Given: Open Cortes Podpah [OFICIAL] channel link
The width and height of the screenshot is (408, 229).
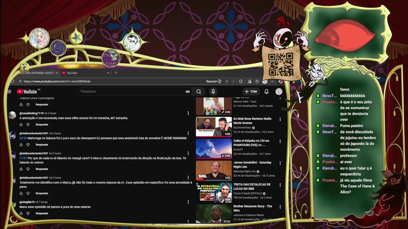Looking at the screenshot, I should (x=247, y=193).
